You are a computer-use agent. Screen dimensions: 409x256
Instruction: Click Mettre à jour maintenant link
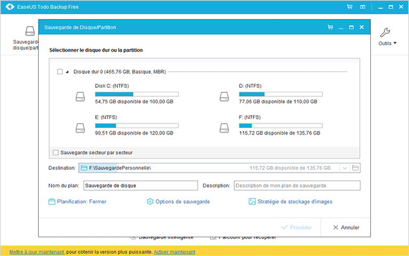pos(37,252)
